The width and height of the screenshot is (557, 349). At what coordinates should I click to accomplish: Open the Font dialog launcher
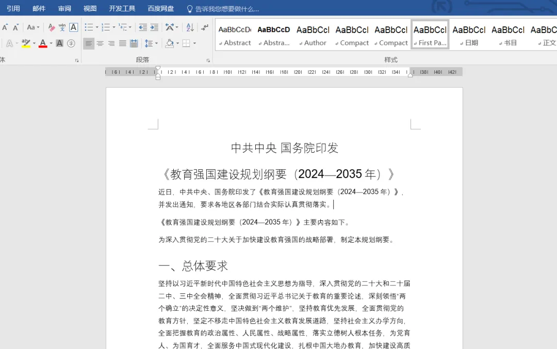tap(77, 61)
